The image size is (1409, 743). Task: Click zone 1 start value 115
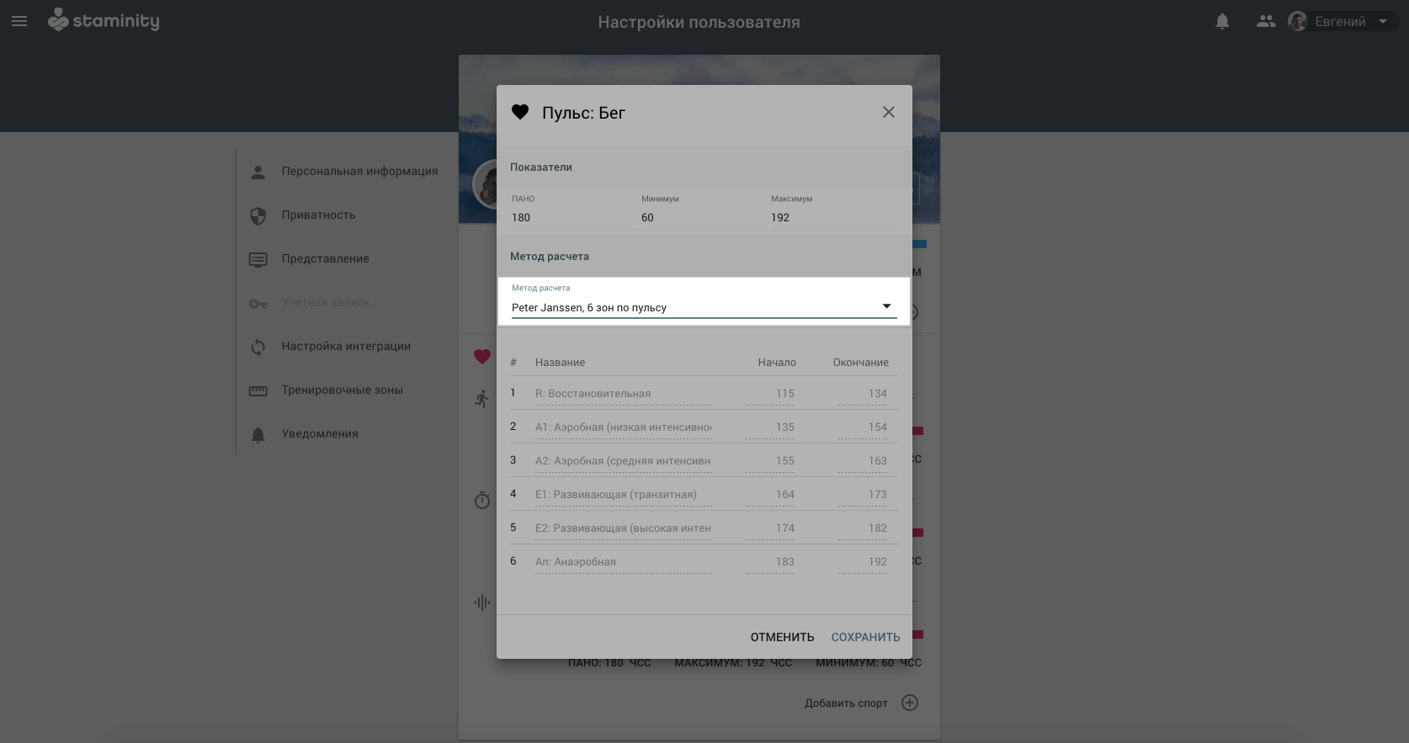click(x=770, y=394)
